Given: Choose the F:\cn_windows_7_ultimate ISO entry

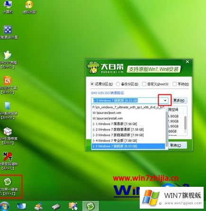Looking at the screenshot, I should tap(128, 107).
